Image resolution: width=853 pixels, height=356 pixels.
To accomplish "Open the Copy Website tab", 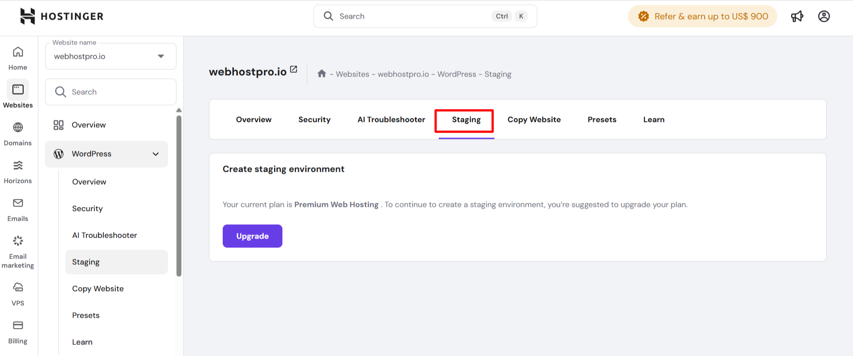I will (x=534, y=119).
